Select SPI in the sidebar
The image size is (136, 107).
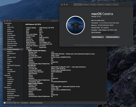[8, 67]
